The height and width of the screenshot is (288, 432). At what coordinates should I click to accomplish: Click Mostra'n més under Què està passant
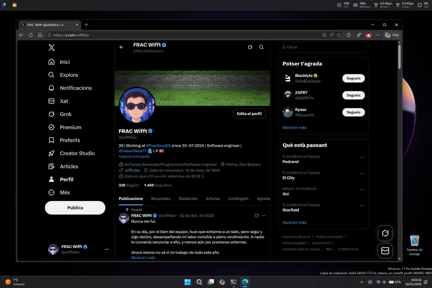294,223
